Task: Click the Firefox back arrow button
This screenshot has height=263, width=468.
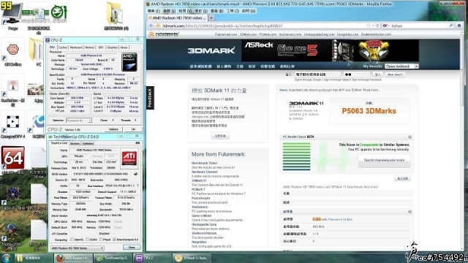Action: click(x=151, y=26)
